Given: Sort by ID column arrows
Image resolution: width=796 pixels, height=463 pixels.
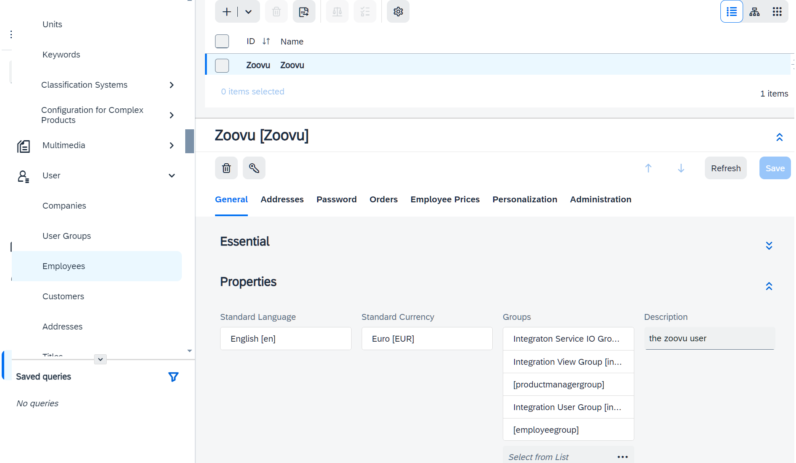Looking at the screenshot, I should pos(266,41).
